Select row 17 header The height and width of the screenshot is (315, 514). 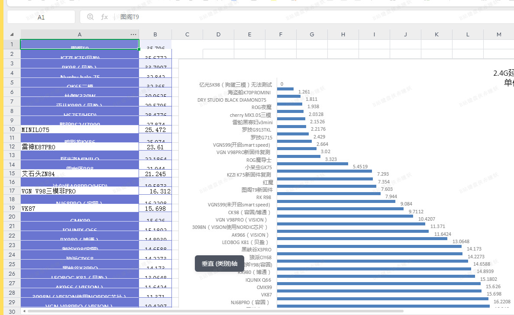pos(12,190)
